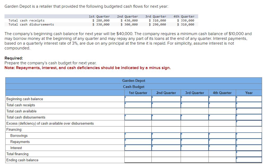Image resolution: width=278 pixels, height=165 pixels.
Task: Select 1st Quarter Beginning cash balance cell
Action: click(138, 99)
